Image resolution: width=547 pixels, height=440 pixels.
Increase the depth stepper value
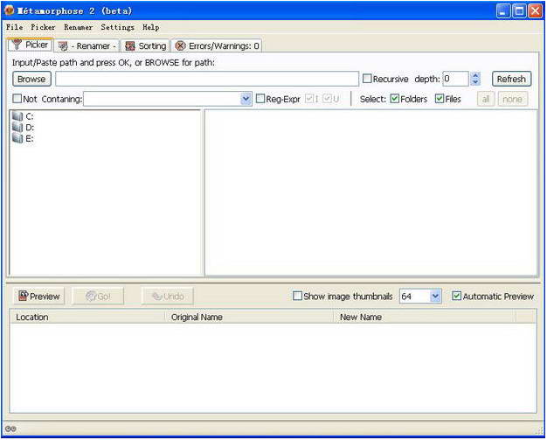475,75
